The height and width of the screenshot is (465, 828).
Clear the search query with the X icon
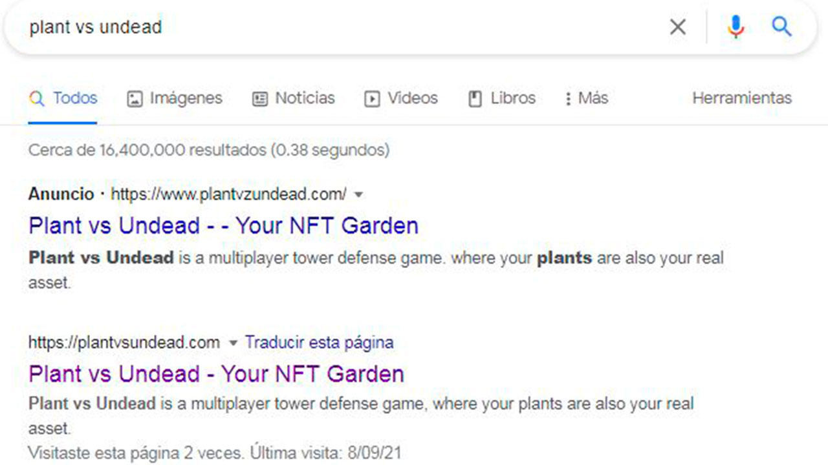tap(677, 27)
